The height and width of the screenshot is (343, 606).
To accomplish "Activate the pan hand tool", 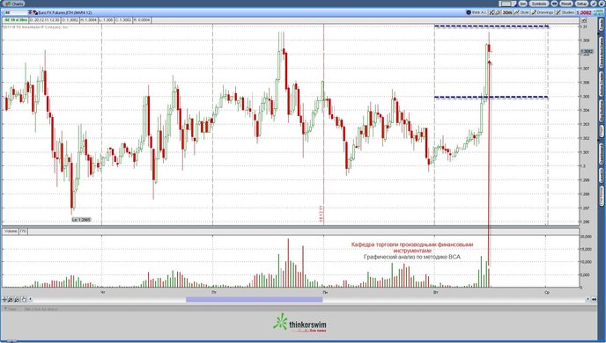I will (24, 299).
